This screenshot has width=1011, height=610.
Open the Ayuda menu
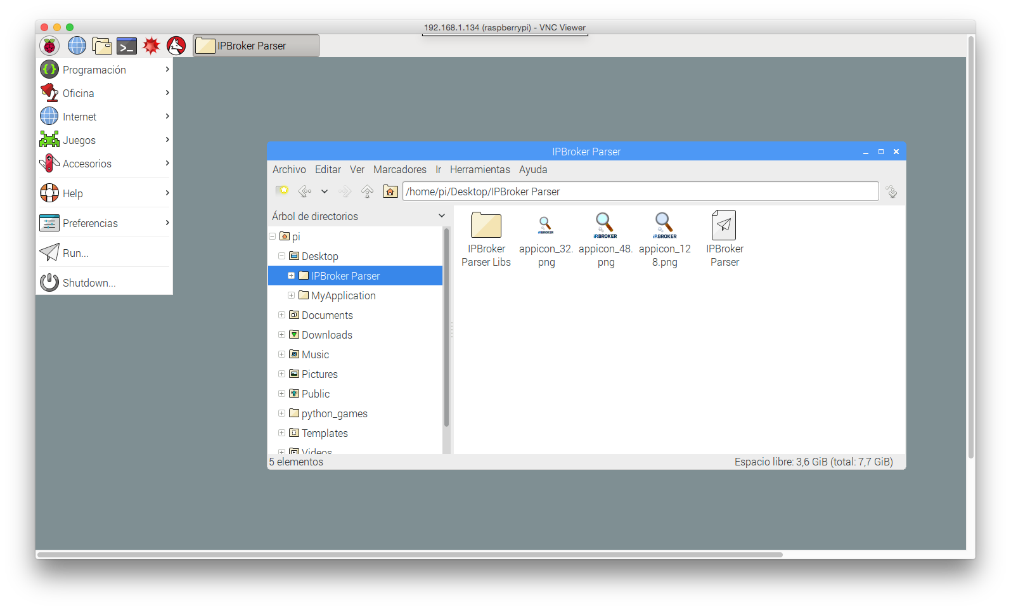(x=533, y=169)
